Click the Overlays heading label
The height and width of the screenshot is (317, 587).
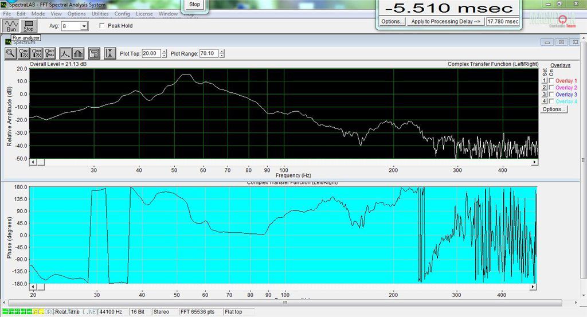[561, 65]
